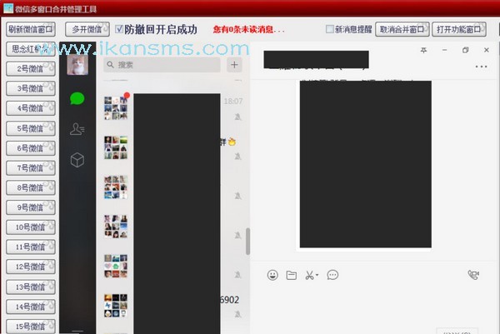Click the screenshot scissors icon
The image size is (500, 334).
309,275
